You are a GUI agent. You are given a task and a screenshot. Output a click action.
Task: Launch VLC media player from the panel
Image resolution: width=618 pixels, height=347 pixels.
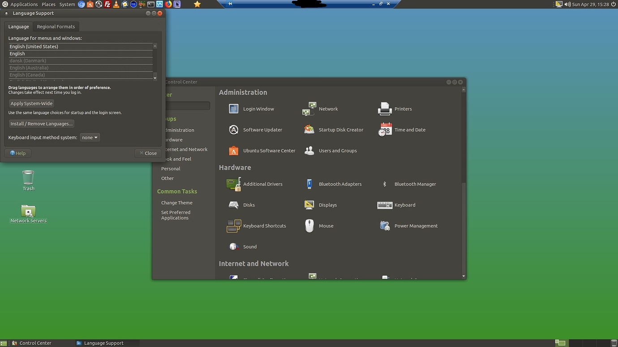pos(116,4)
